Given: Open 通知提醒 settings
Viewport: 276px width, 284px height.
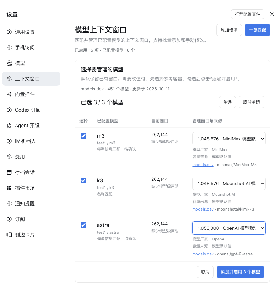Looking at the screenshot, I should [x=31, y=204].
